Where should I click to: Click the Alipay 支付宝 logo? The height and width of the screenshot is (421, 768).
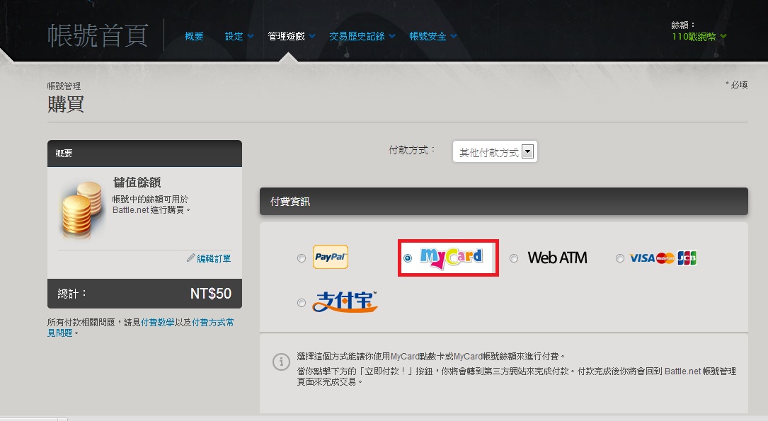coord(345,302)
